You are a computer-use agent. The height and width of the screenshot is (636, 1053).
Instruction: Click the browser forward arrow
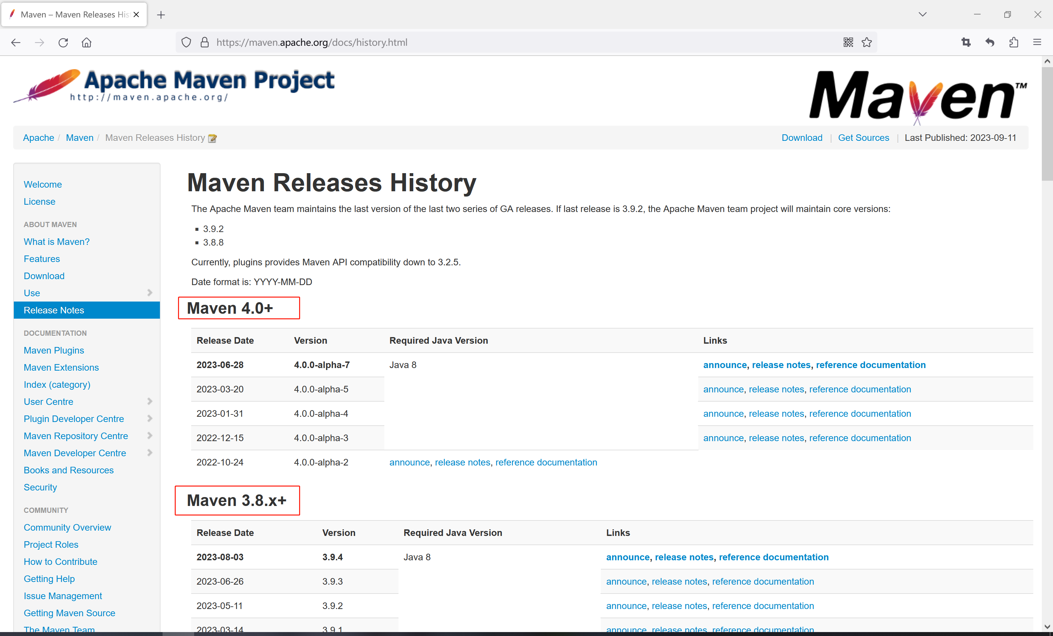click(39, 42)
